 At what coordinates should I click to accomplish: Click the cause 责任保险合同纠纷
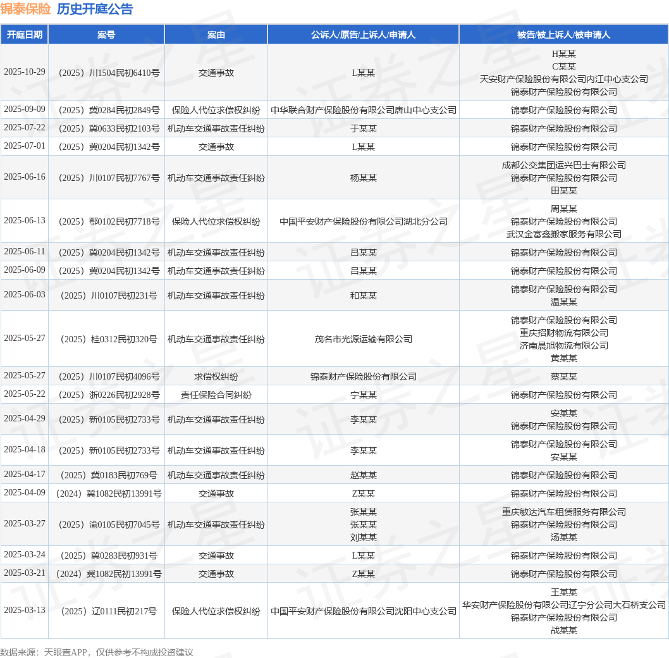coord(216,395)
